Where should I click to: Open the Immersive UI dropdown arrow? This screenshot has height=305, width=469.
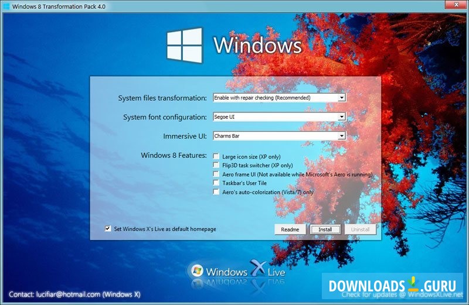click(x=342, y=136)
